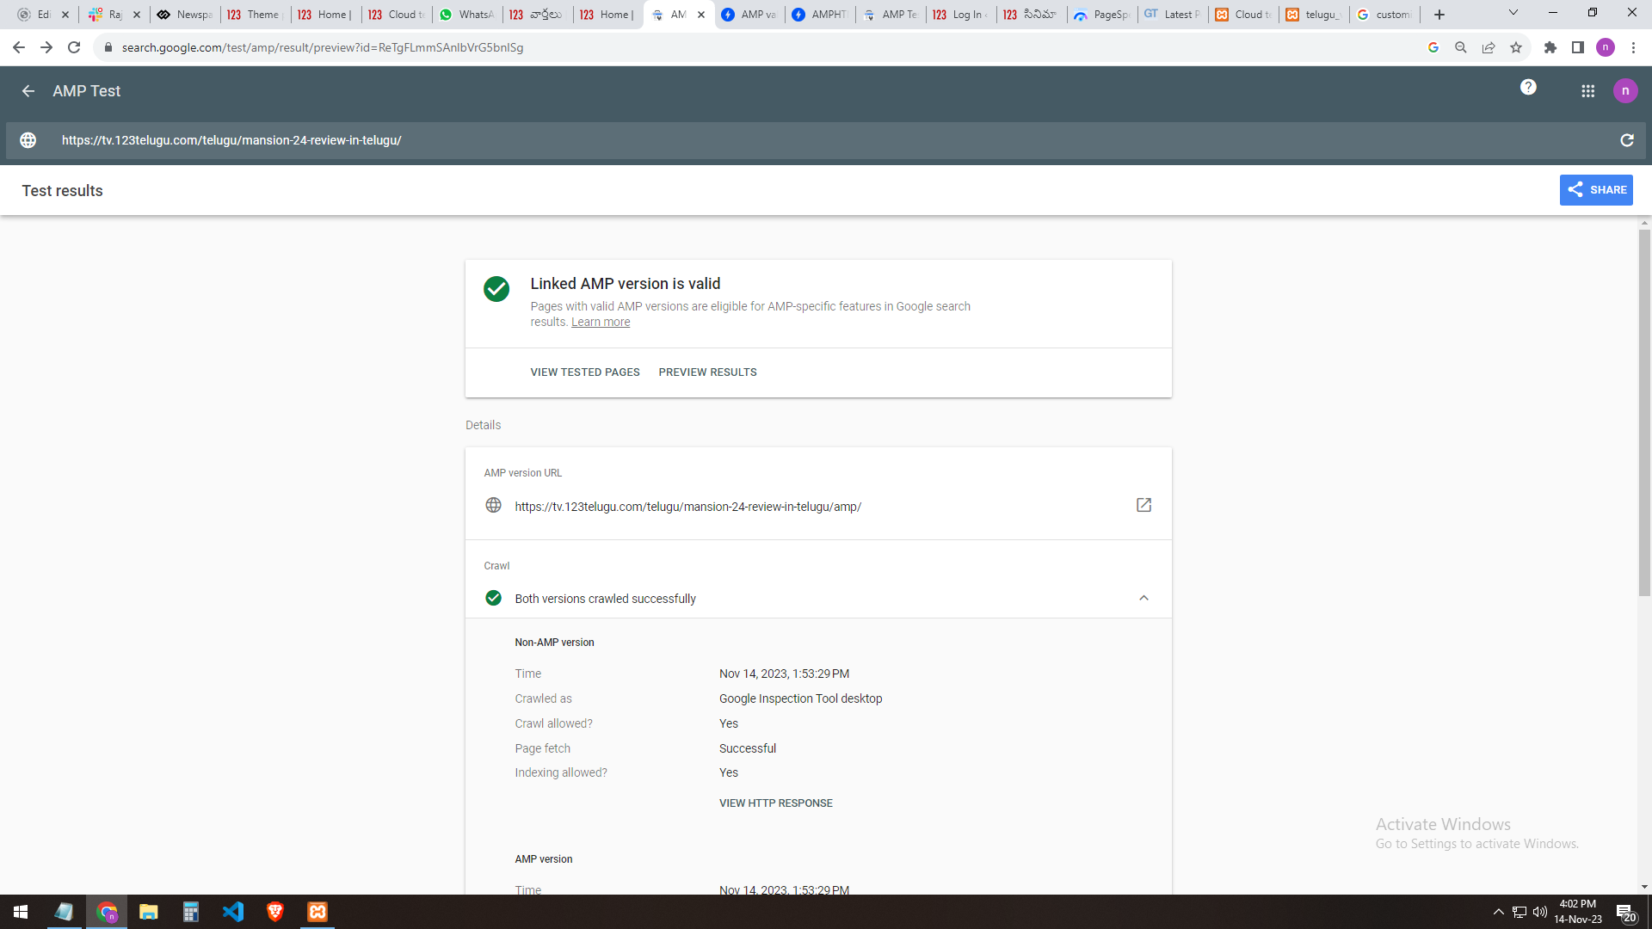
Task: Open XAMPP from the taskbar
Action: [317, 912]
